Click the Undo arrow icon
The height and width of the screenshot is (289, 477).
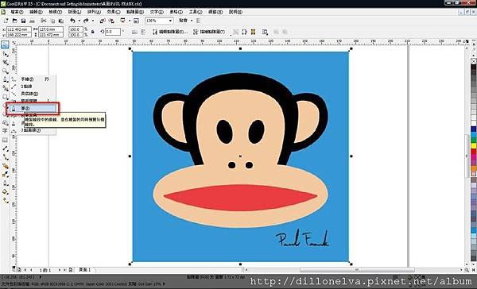72,21
